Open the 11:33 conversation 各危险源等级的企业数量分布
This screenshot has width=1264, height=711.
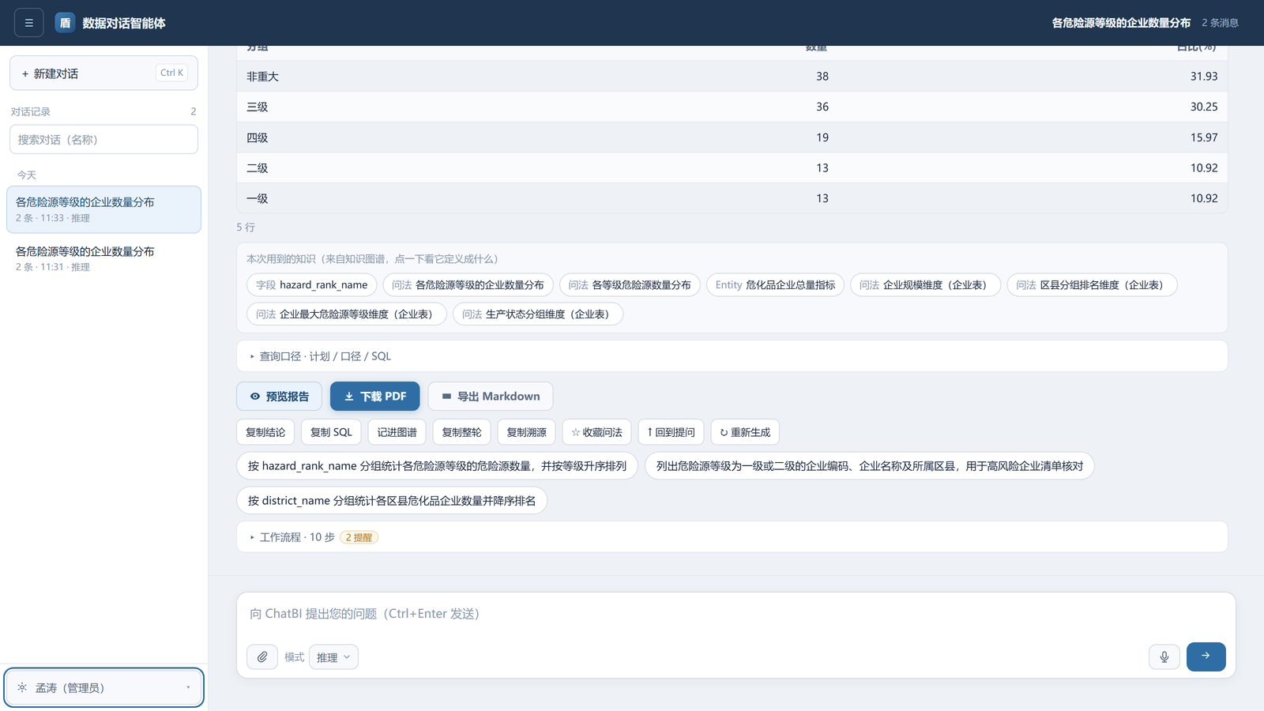point(103,209)
